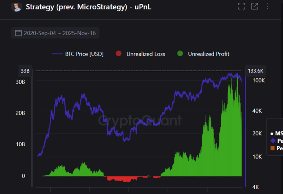Toggle the Unrealized Profit legend label
283x194 pixels.
[x=208, y=54]
